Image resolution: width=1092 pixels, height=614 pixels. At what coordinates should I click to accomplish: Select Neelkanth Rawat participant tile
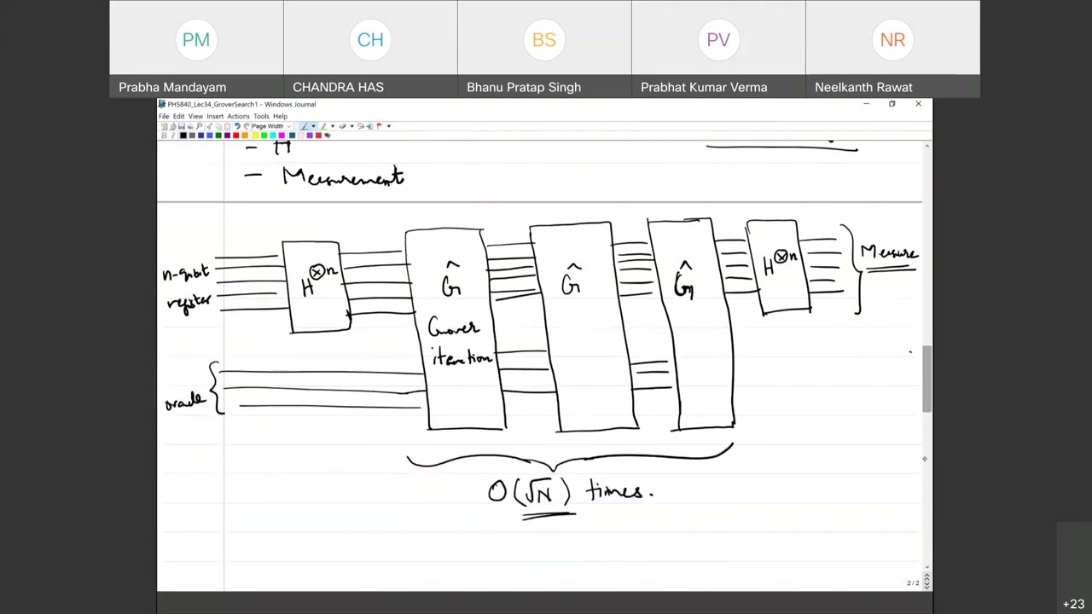(x=892, y=49)
